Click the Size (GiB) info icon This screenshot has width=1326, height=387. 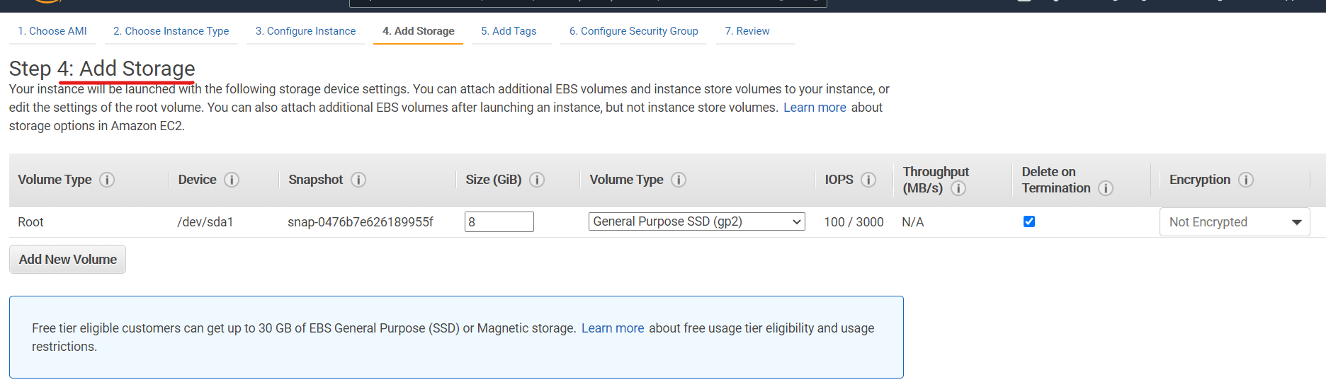pos(537,180)
